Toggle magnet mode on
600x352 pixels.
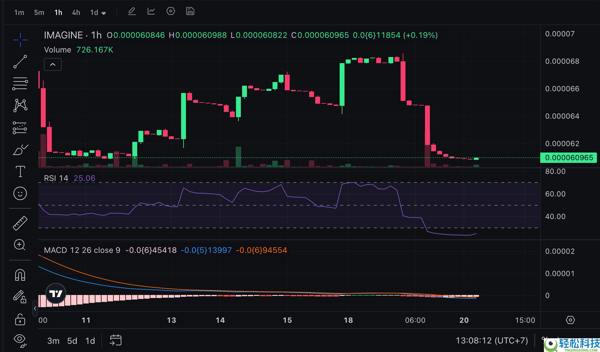pos(20,275)
